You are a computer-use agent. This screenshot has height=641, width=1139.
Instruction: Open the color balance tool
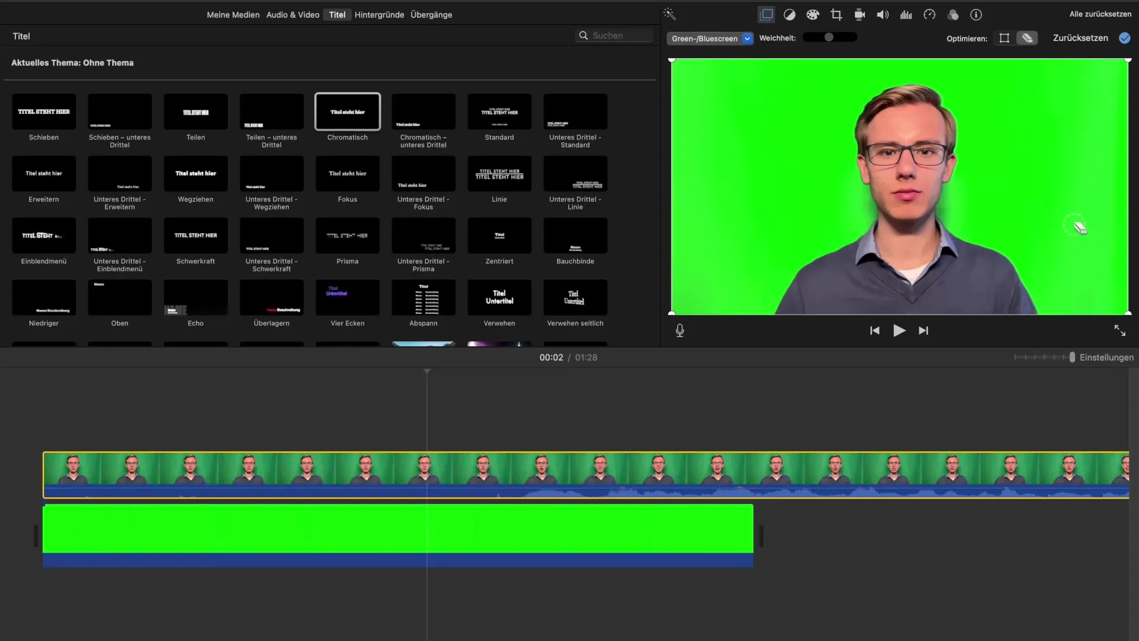(790, 15)
